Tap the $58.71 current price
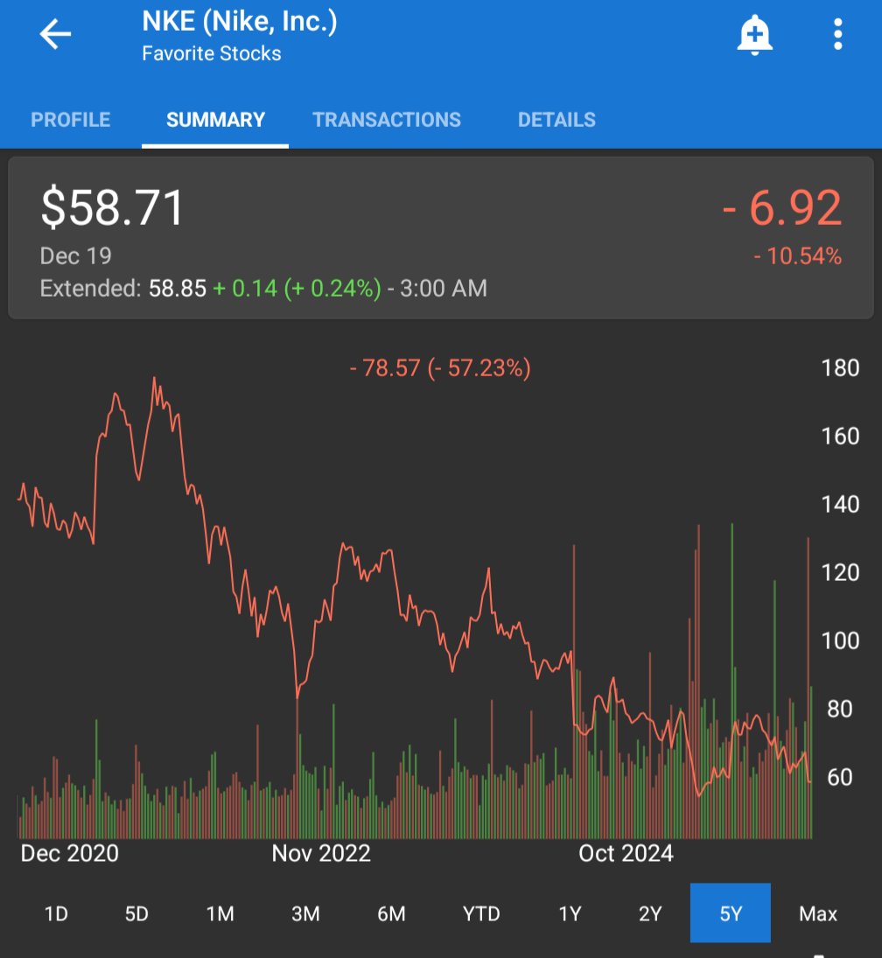 tap(113, 207)
